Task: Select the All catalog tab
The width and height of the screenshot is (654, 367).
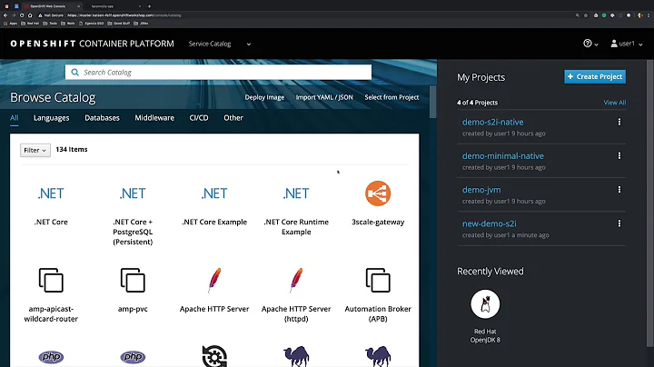Action: click(15, 118)
